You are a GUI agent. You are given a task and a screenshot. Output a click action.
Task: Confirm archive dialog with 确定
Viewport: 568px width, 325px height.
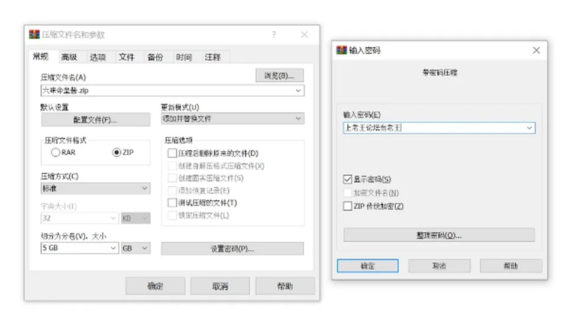156,286
